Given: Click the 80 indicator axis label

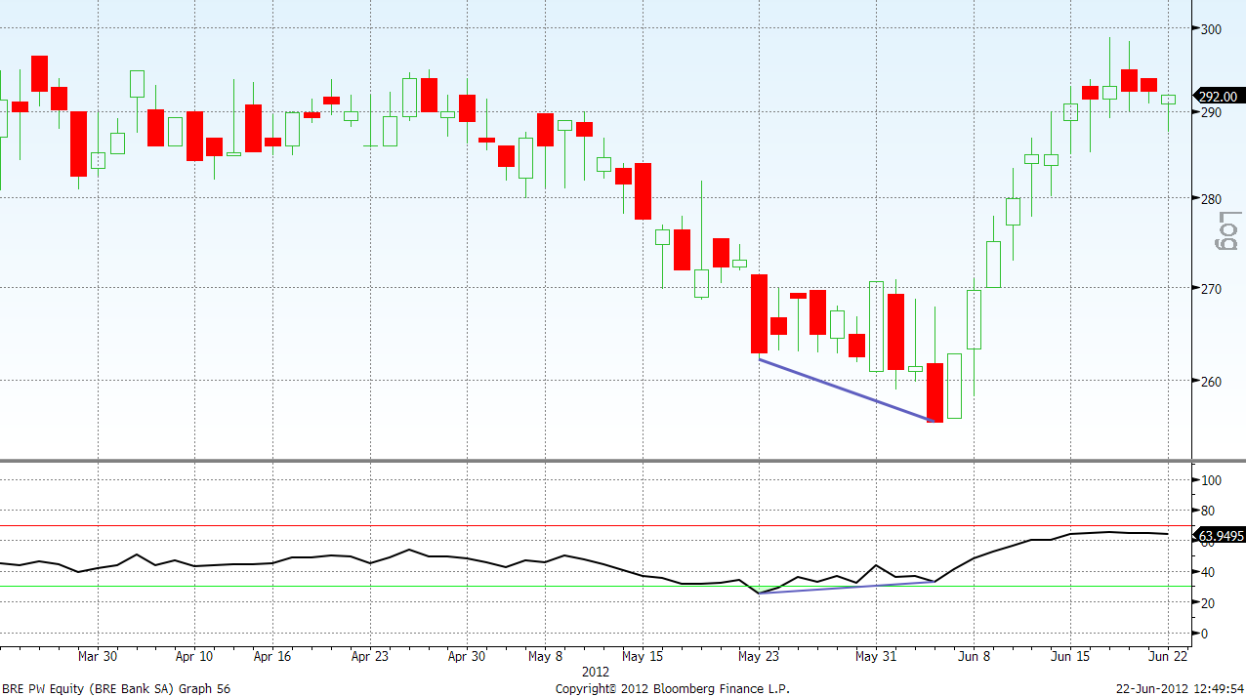Looking at the screenshot, I should click(1208, 511).
